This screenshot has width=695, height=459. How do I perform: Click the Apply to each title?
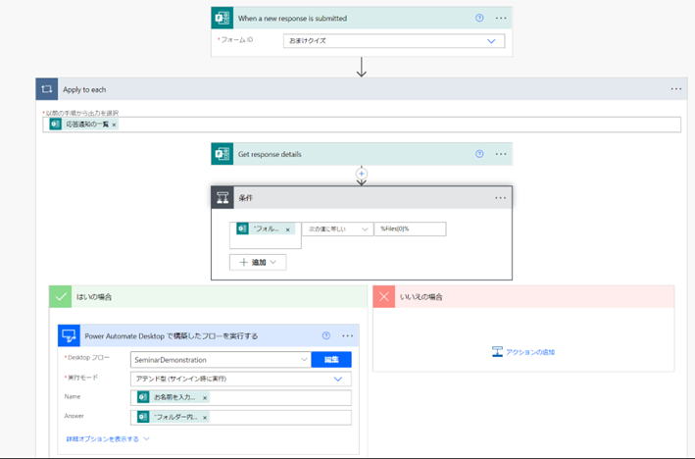point(84,89)
